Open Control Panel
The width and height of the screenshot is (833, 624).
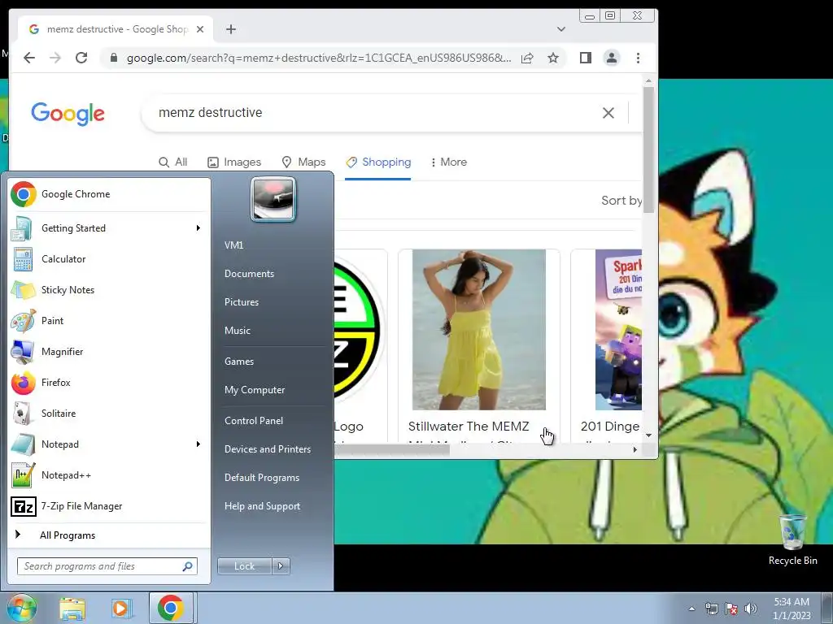pos(254,421)
